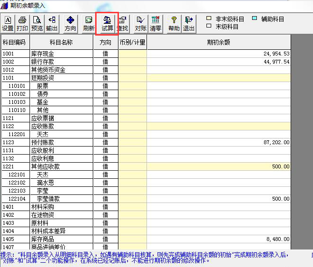This screenshot has width=313, height=267.
Task: Click the 期初余额 column header
Action: click(218, 42)
